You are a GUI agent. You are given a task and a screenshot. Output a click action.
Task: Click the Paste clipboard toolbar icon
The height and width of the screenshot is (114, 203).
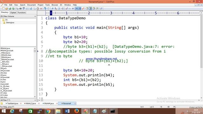tap(38, 9)
